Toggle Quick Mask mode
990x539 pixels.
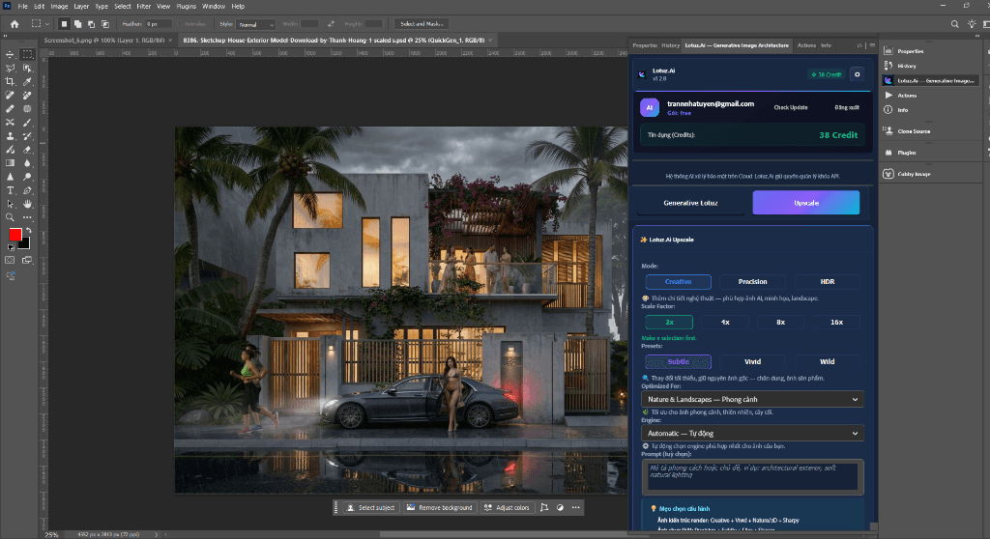click(10, 260)
